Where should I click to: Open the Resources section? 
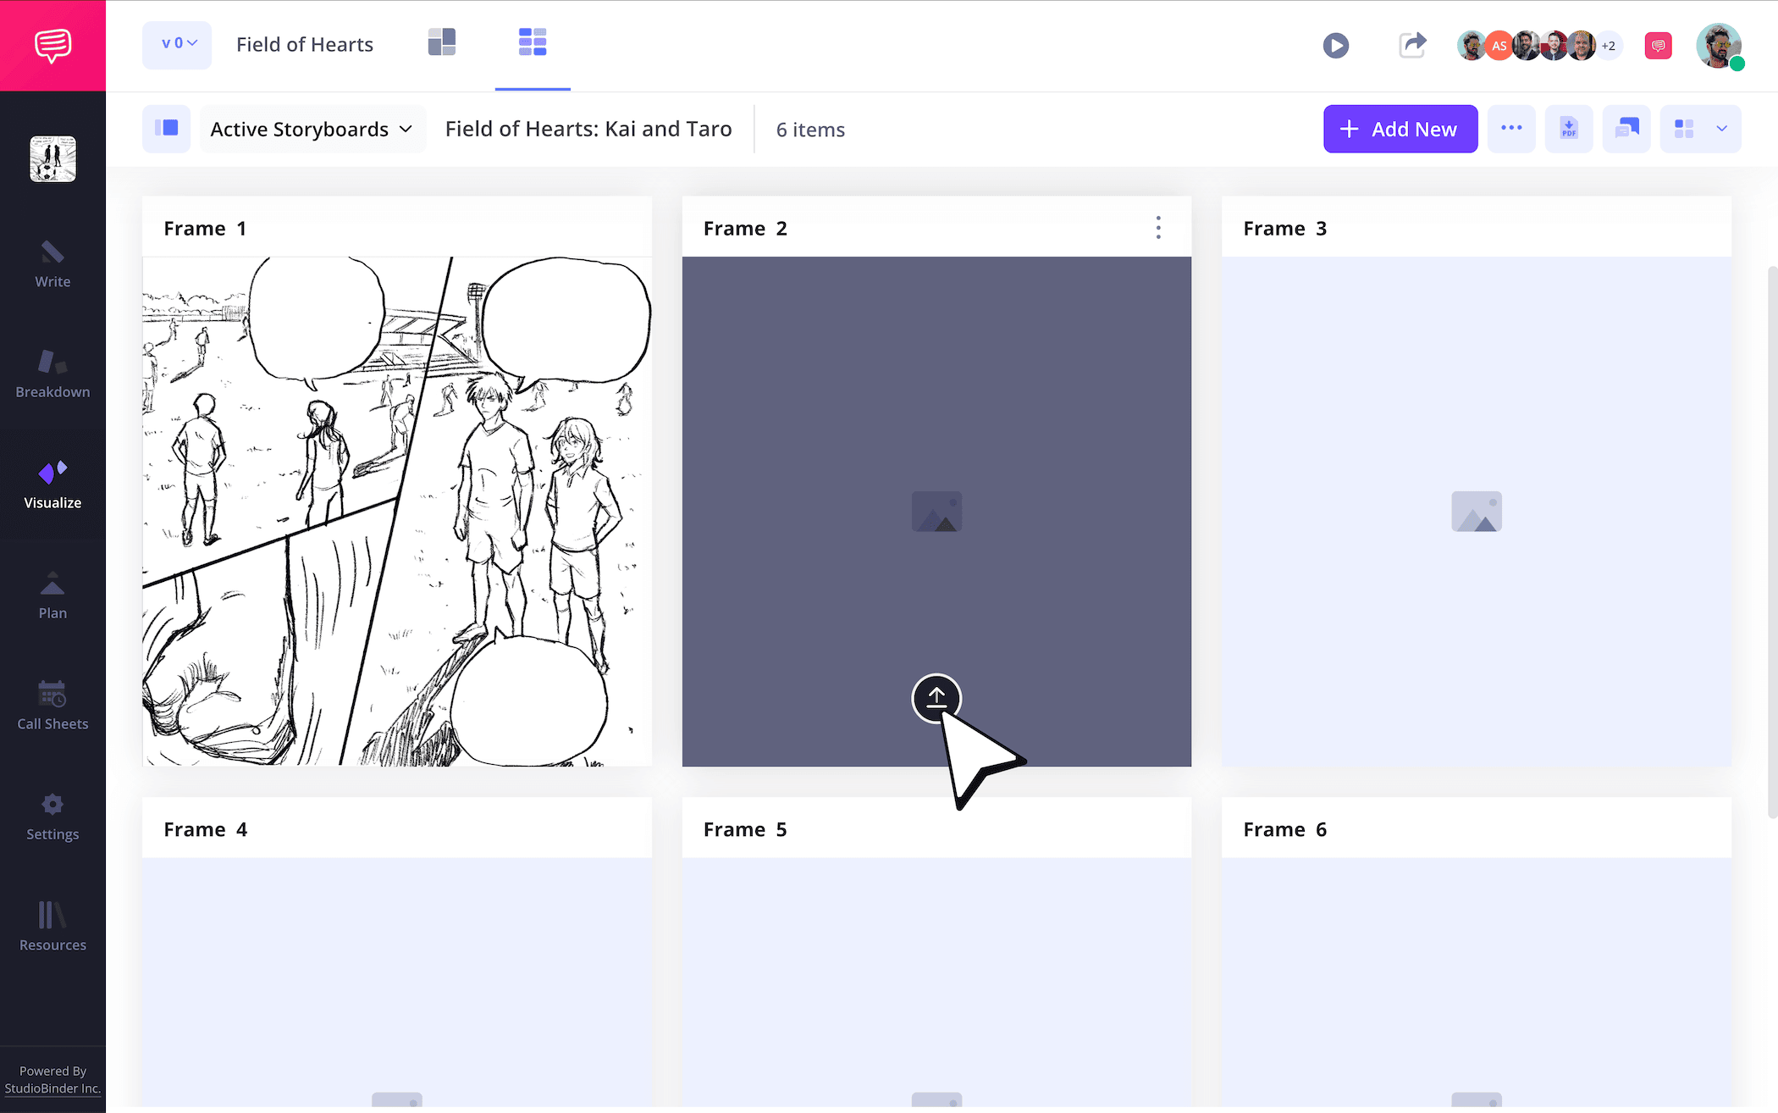[52, 926]
